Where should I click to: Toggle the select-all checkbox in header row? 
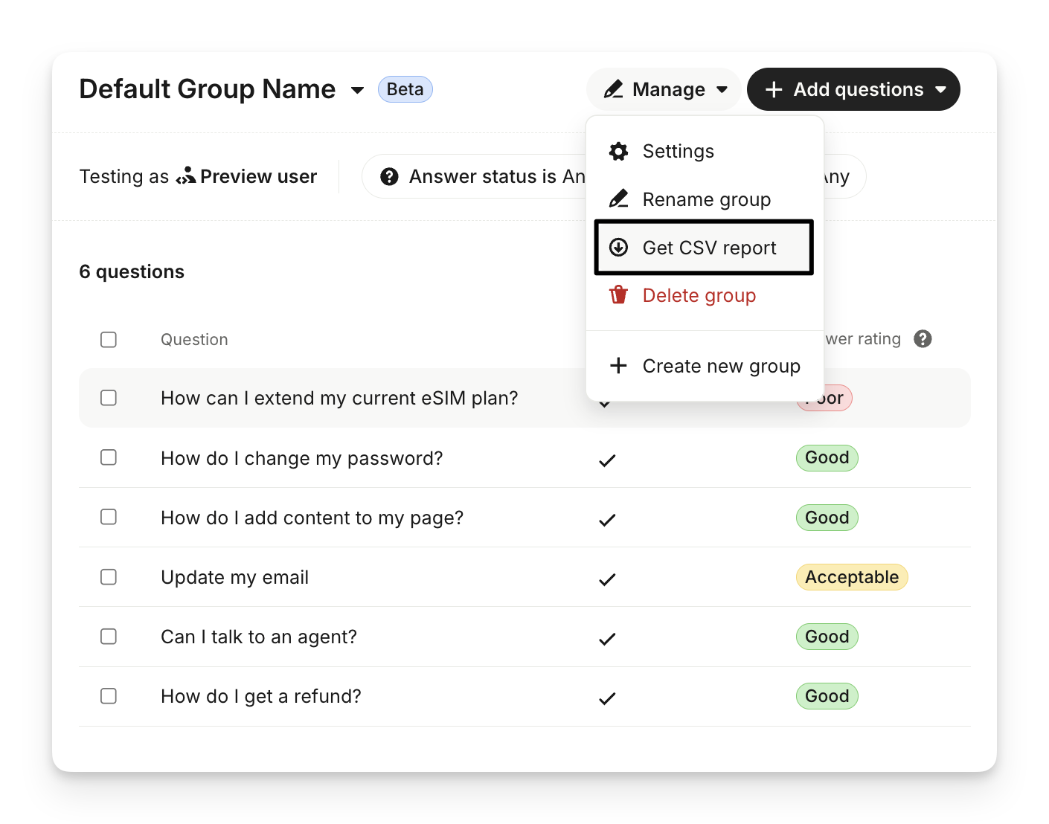109,340
